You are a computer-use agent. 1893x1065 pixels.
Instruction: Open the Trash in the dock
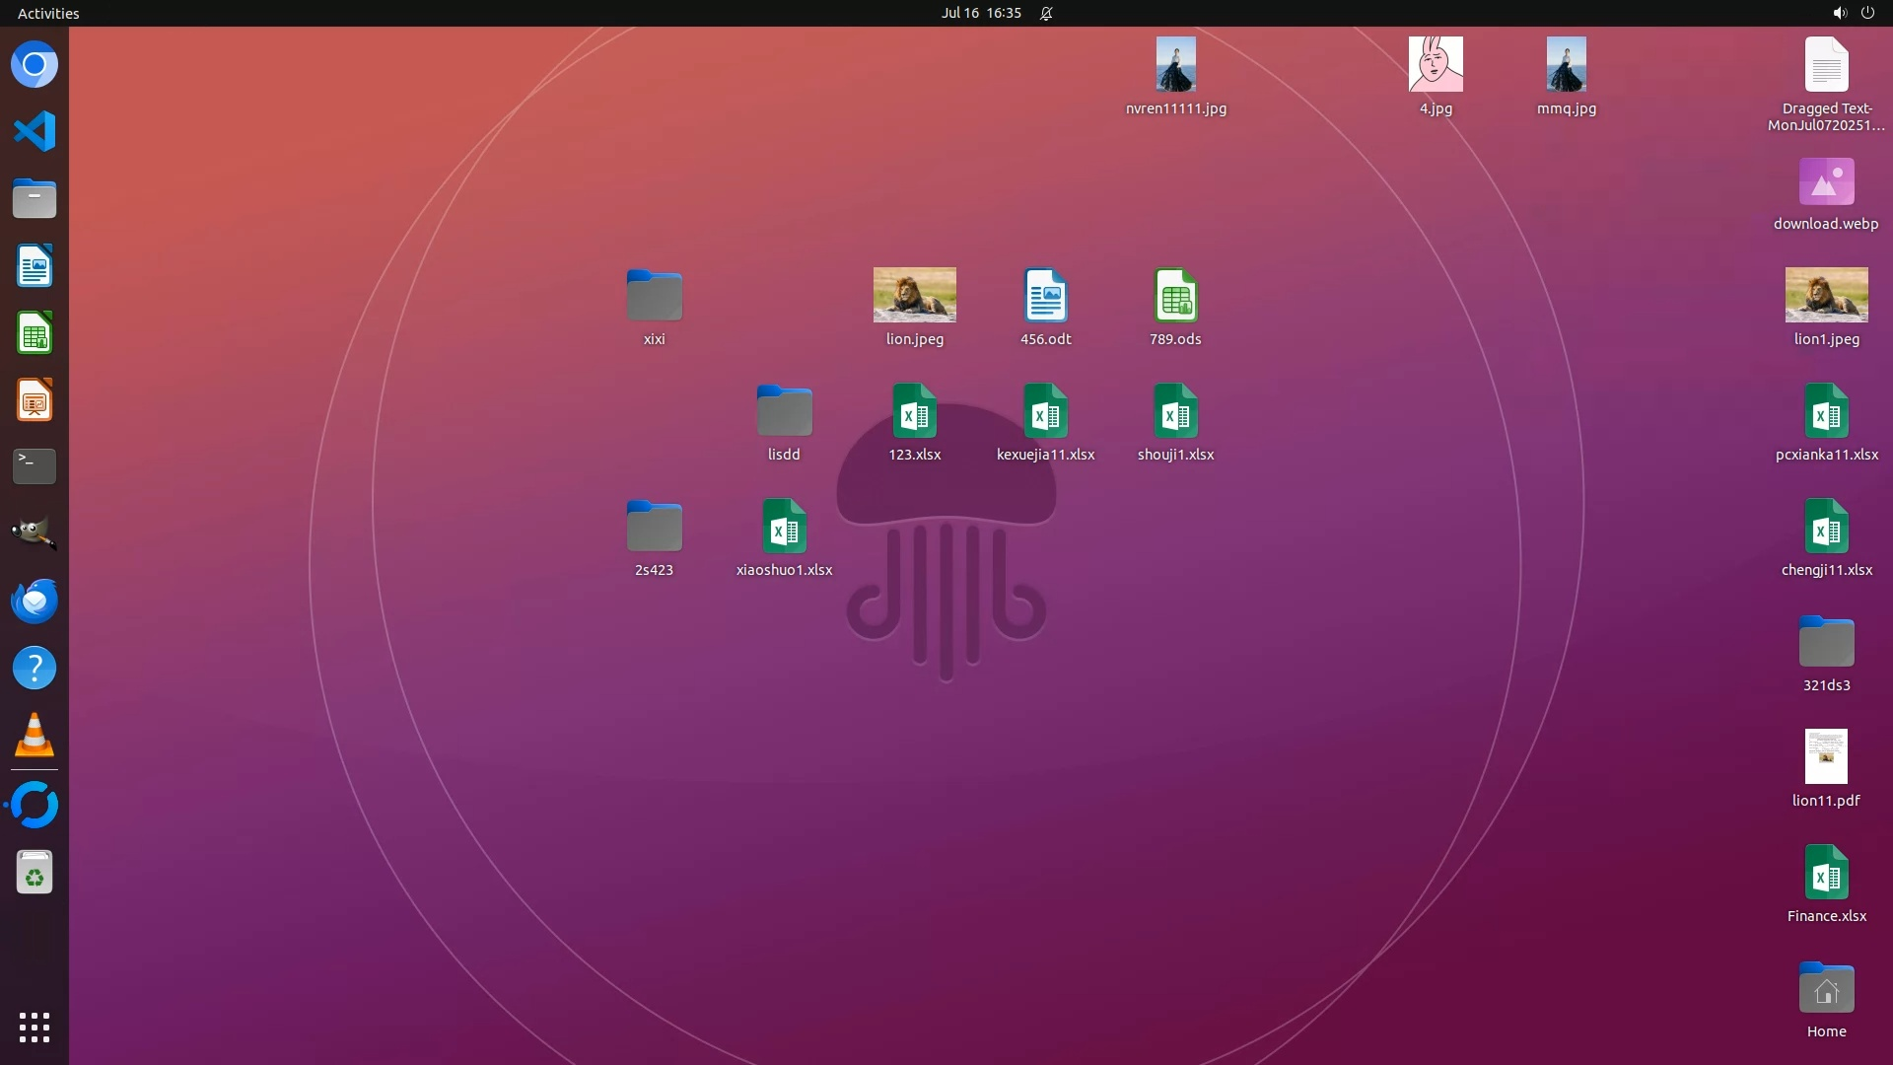35,873
